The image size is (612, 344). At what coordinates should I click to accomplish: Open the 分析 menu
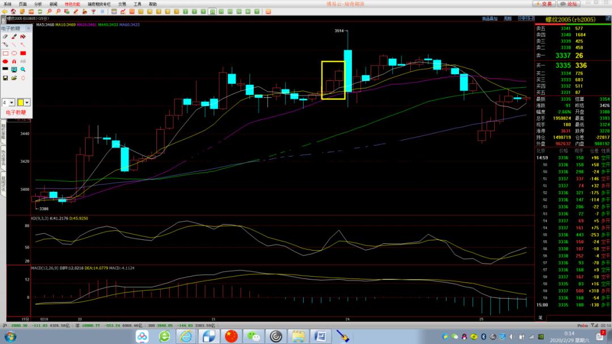(38, 3)
